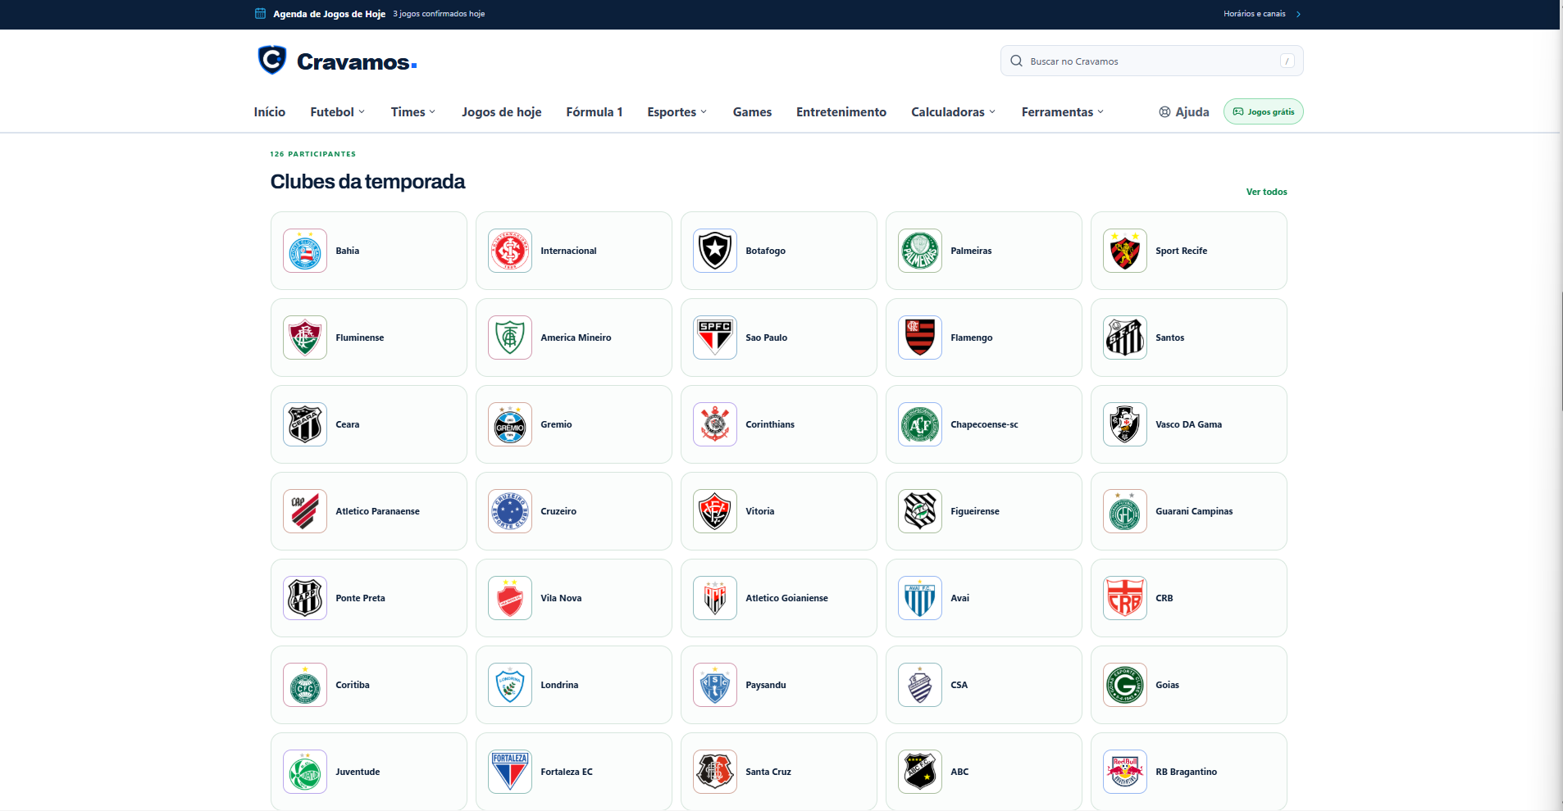Viewport: 1563px width, 811px height.
Task: Click the CRB club crest
Action: coord(1125,598)
